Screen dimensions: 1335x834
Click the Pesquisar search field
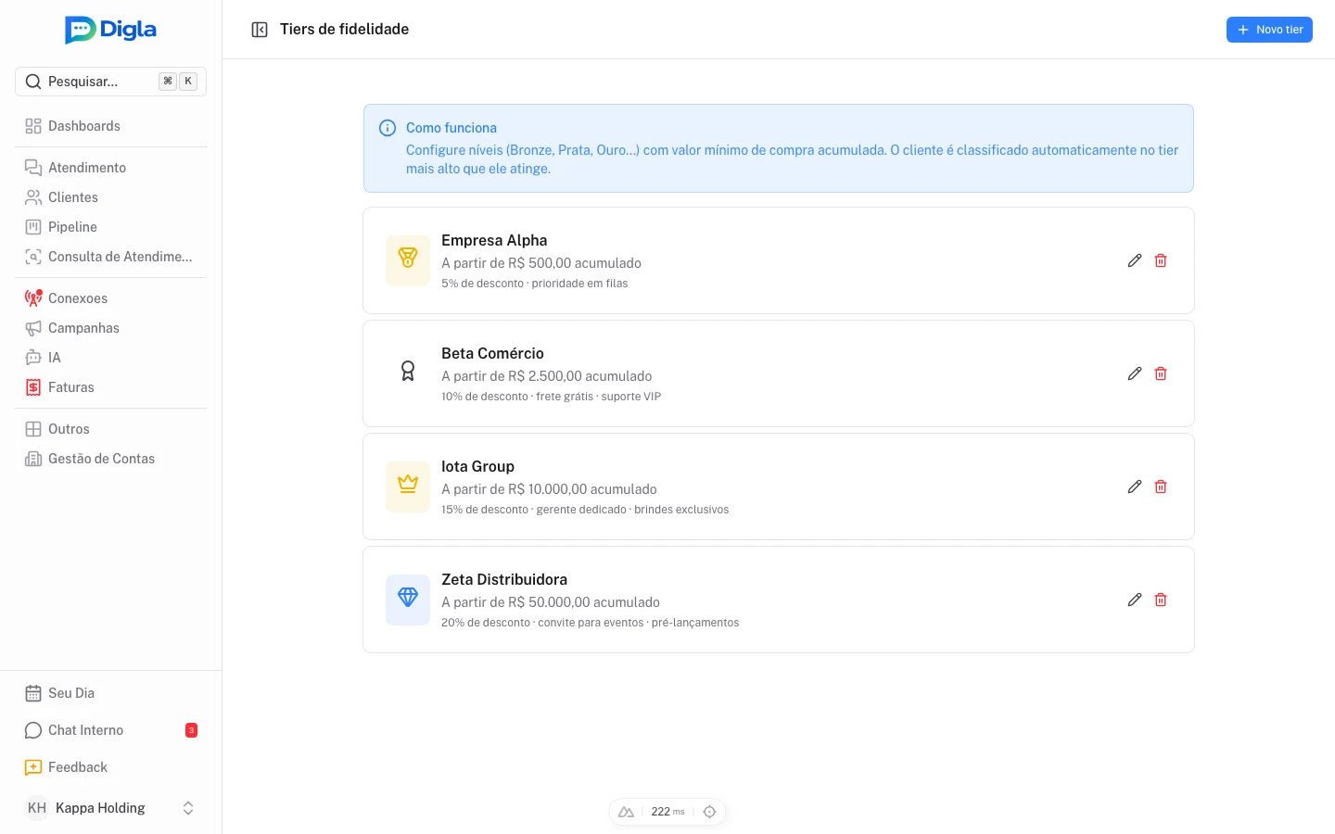(111, 82)
